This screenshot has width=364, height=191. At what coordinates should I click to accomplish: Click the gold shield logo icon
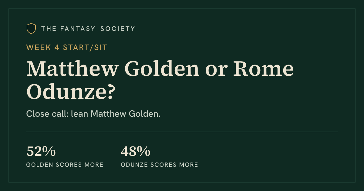click(x=31, y=28)
